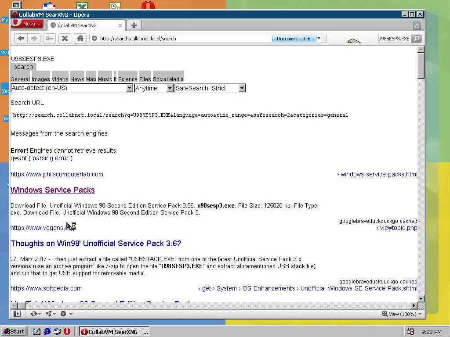Open the Unofficial-Windows-SE-Service-Pack.shtml link
The height and width of the screenshot is (337, 450).
pos(359,288)
